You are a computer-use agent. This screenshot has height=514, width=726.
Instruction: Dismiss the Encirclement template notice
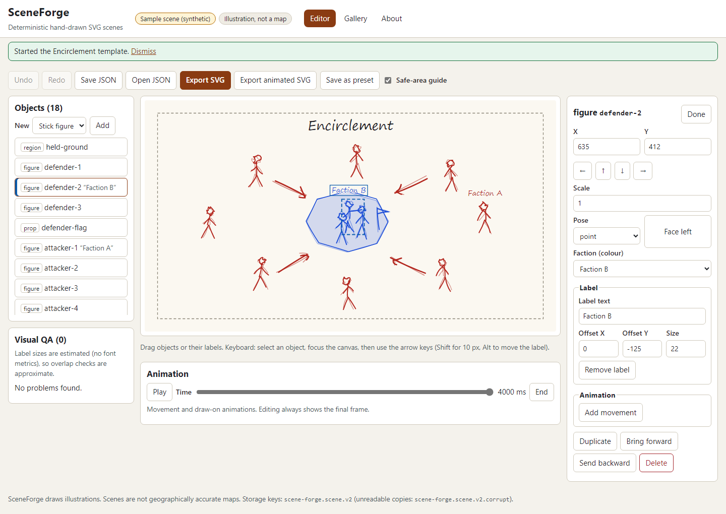(x=144, y=51)
